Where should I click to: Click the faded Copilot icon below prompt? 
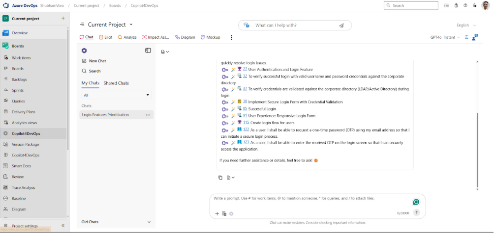pos(231,213)
